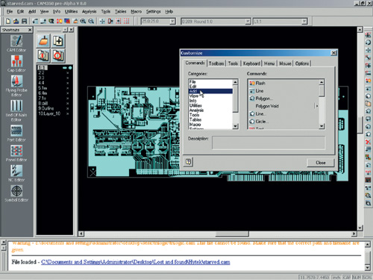Click the orange brush icon in layer panel
The width and height of the screenshot is (373, 280).
point(43,41)
